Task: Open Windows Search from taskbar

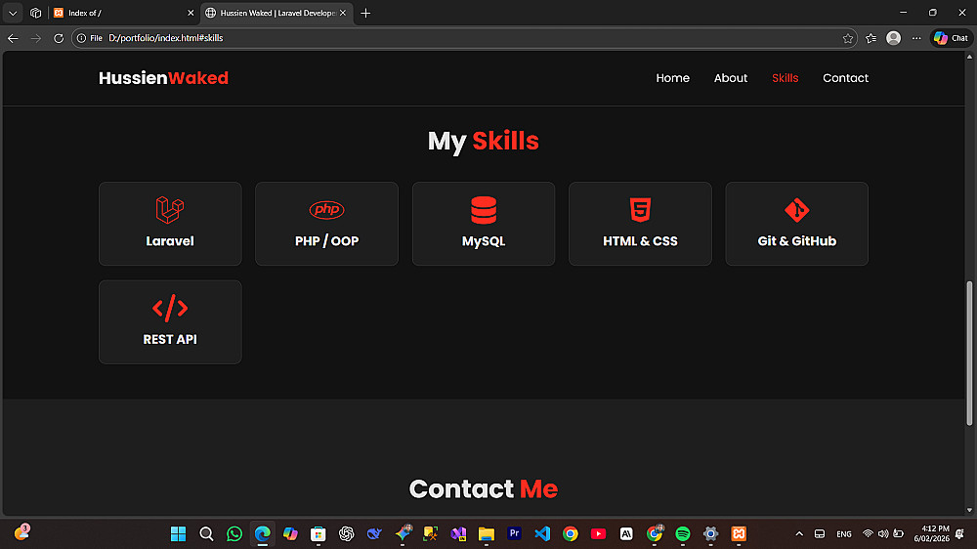Action: point(206,534)
